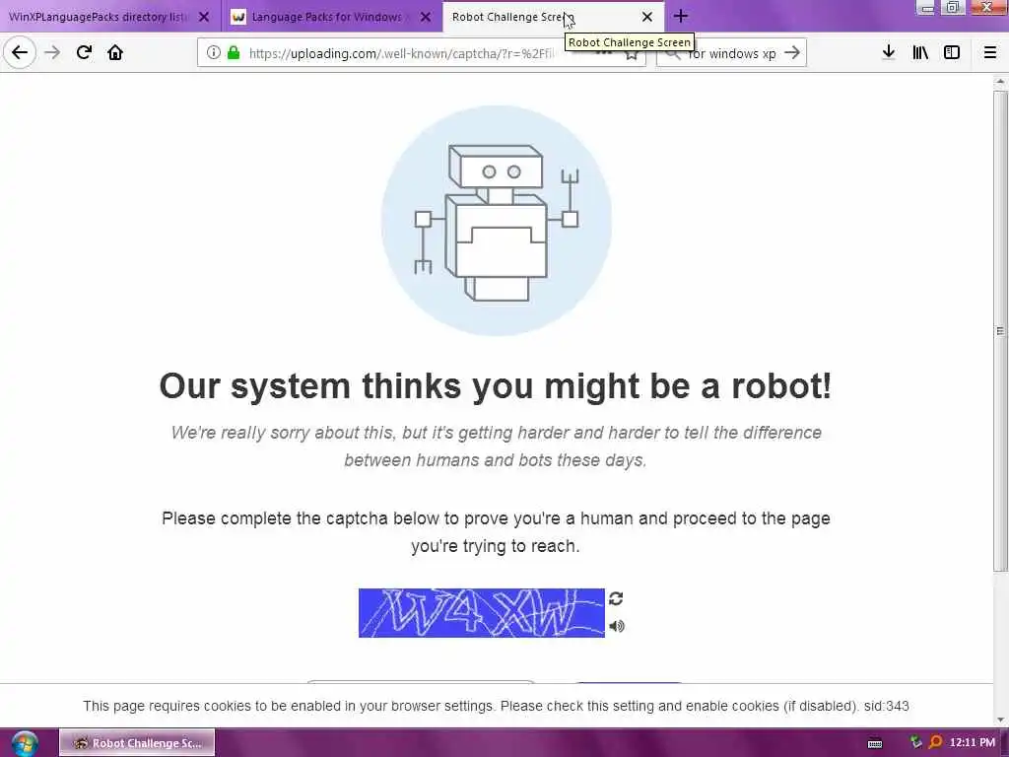The width and height of the screenshot is (1009, 757).
Task: Open the browser home page
Action: (x=115, y=52)
